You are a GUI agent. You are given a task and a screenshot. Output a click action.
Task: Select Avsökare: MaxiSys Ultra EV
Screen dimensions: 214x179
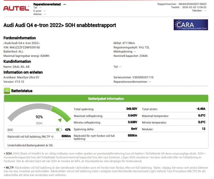click(x=21, y=77)
